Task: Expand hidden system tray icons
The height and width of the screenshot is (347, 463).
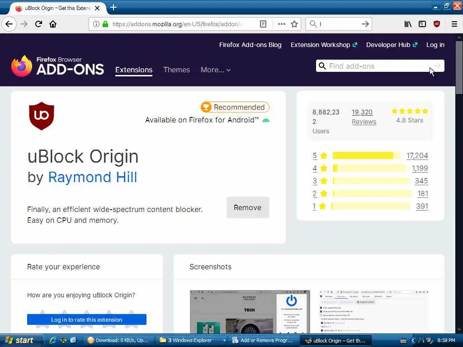Action: (x=413, y=340)
